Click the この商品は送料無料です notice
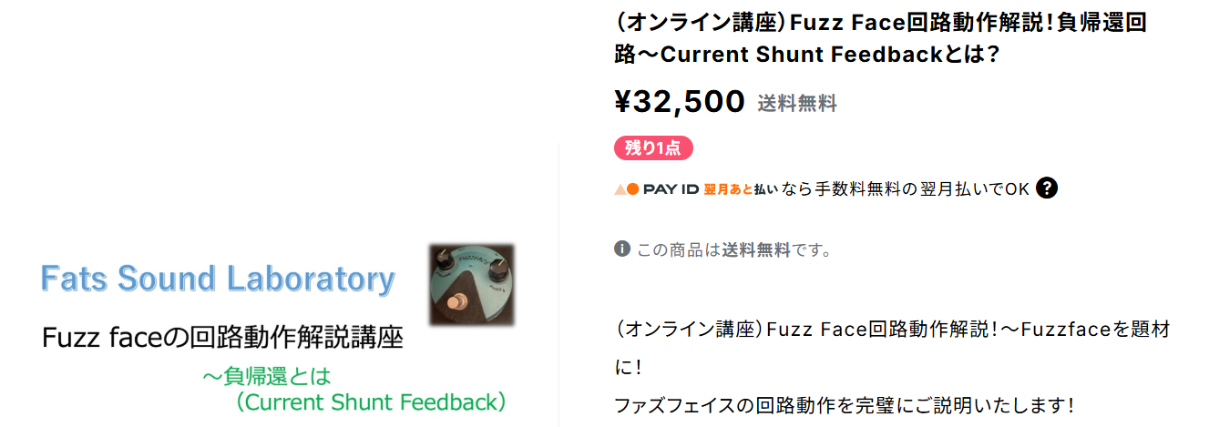 click(733, 249)
